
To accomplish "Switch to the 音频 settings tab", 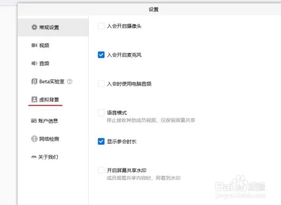I will point(53,63).
